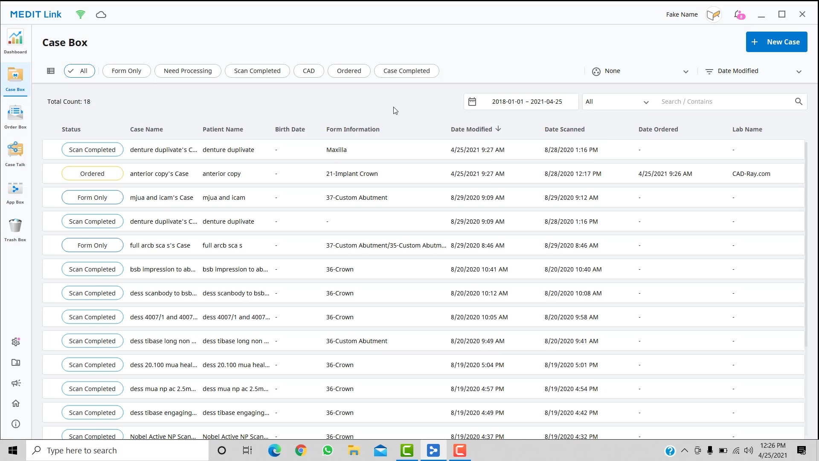Select the Need Processing filter chip
The image size is (819, 461).
click(188, 71)
